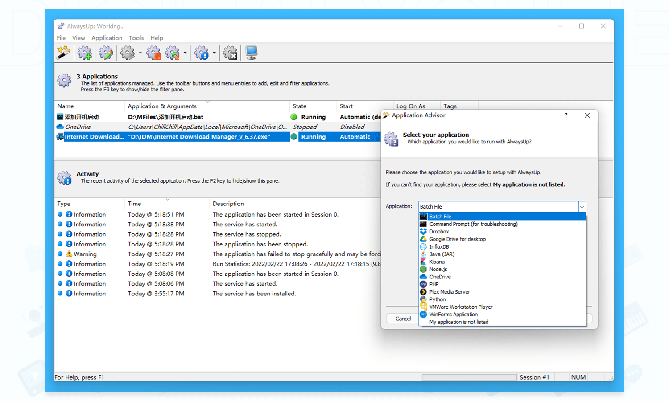The width and height of the screenshot is (669, 401).
Task: Select My application is not listed
Action: (x=502, y=322)
